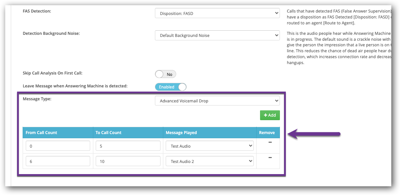This screenshot has width=400, height=195.
Task: Focus To Call Count field containing 10
Action: tap(128, 161)
